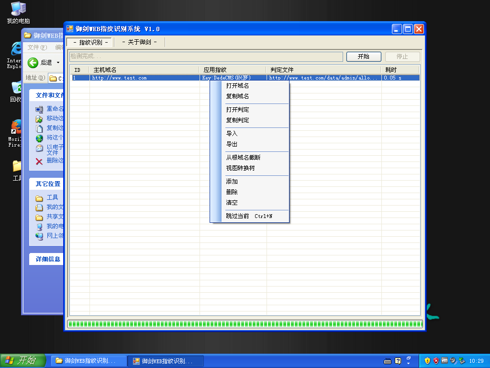Viewport: 490px width, 368px height.
Task: Choose '清空' in context menu
Action: [x=232, y=203]
